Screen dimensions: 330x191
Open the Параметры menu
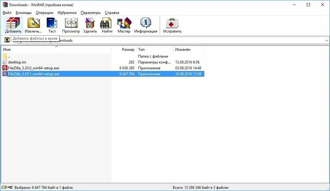91,13
